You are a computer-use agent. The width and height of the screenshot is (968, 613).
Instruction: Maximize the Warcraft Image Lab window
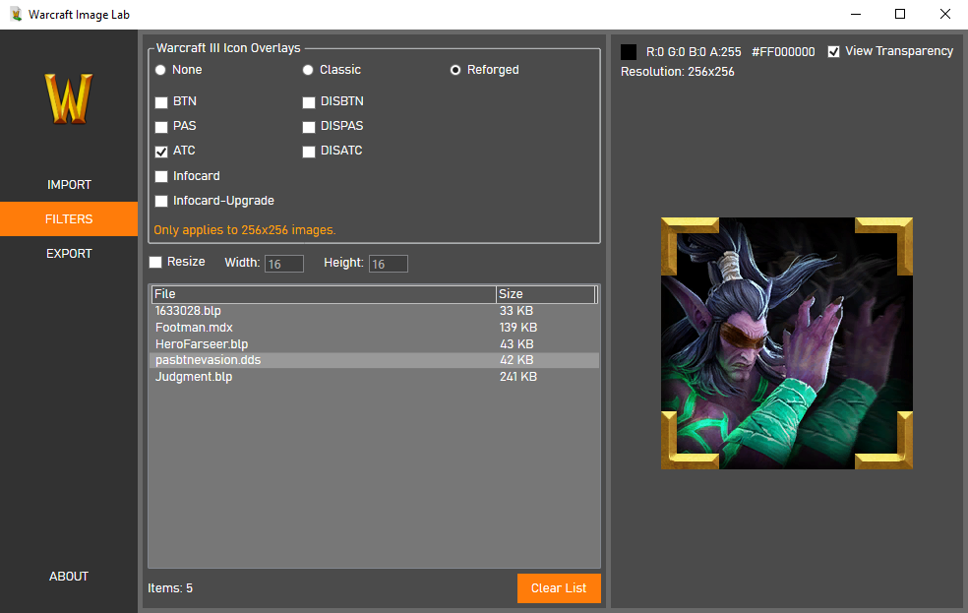click(900, 14)
